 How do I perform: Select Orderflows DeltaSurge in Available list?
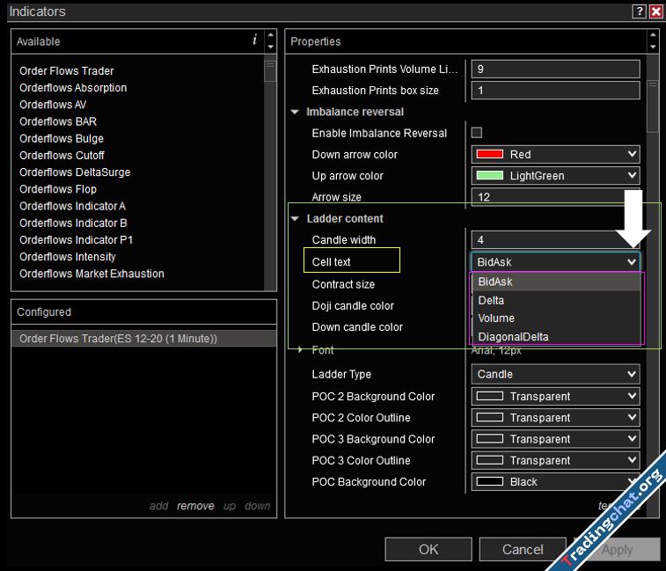pos(75,172)
